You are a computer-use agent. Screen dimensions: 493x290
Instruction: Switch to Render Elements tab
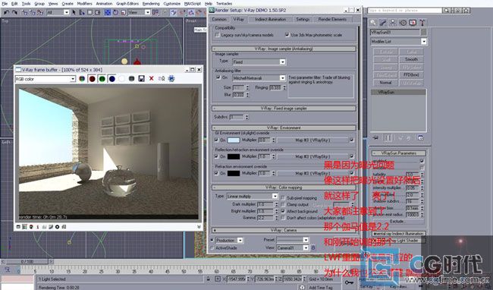[332, 19]
